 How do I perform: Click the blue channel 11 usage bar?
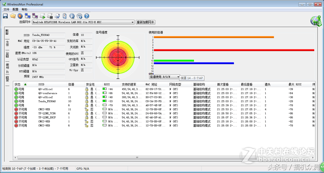coord(194,63)
